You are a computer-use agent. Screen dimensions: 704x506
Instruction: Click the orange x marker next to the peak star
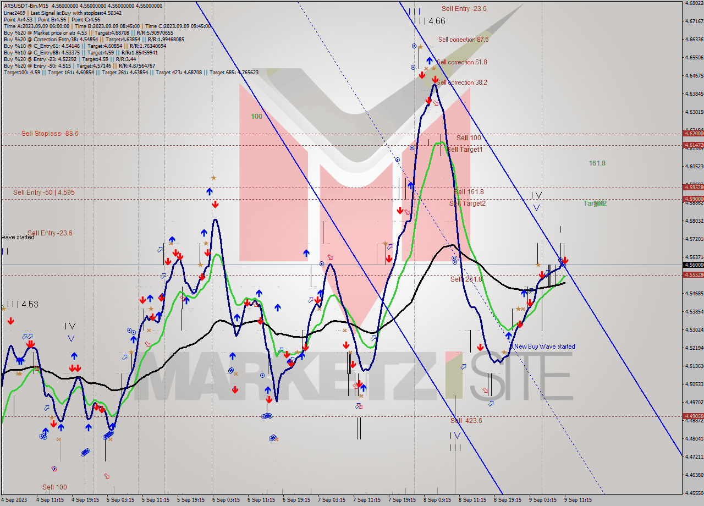click(x=426, y=69)
